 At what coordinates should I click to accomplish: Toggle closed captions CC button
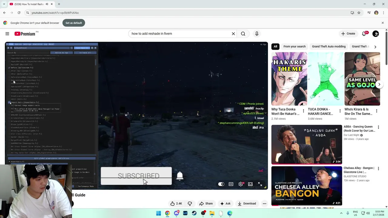[231, 184]
